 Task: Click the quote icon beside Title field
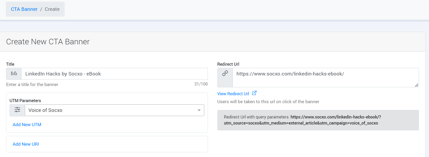(14, 74)
